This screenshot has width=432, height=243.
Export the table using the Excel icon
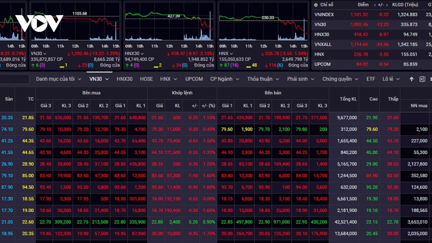tap(422, 79)
